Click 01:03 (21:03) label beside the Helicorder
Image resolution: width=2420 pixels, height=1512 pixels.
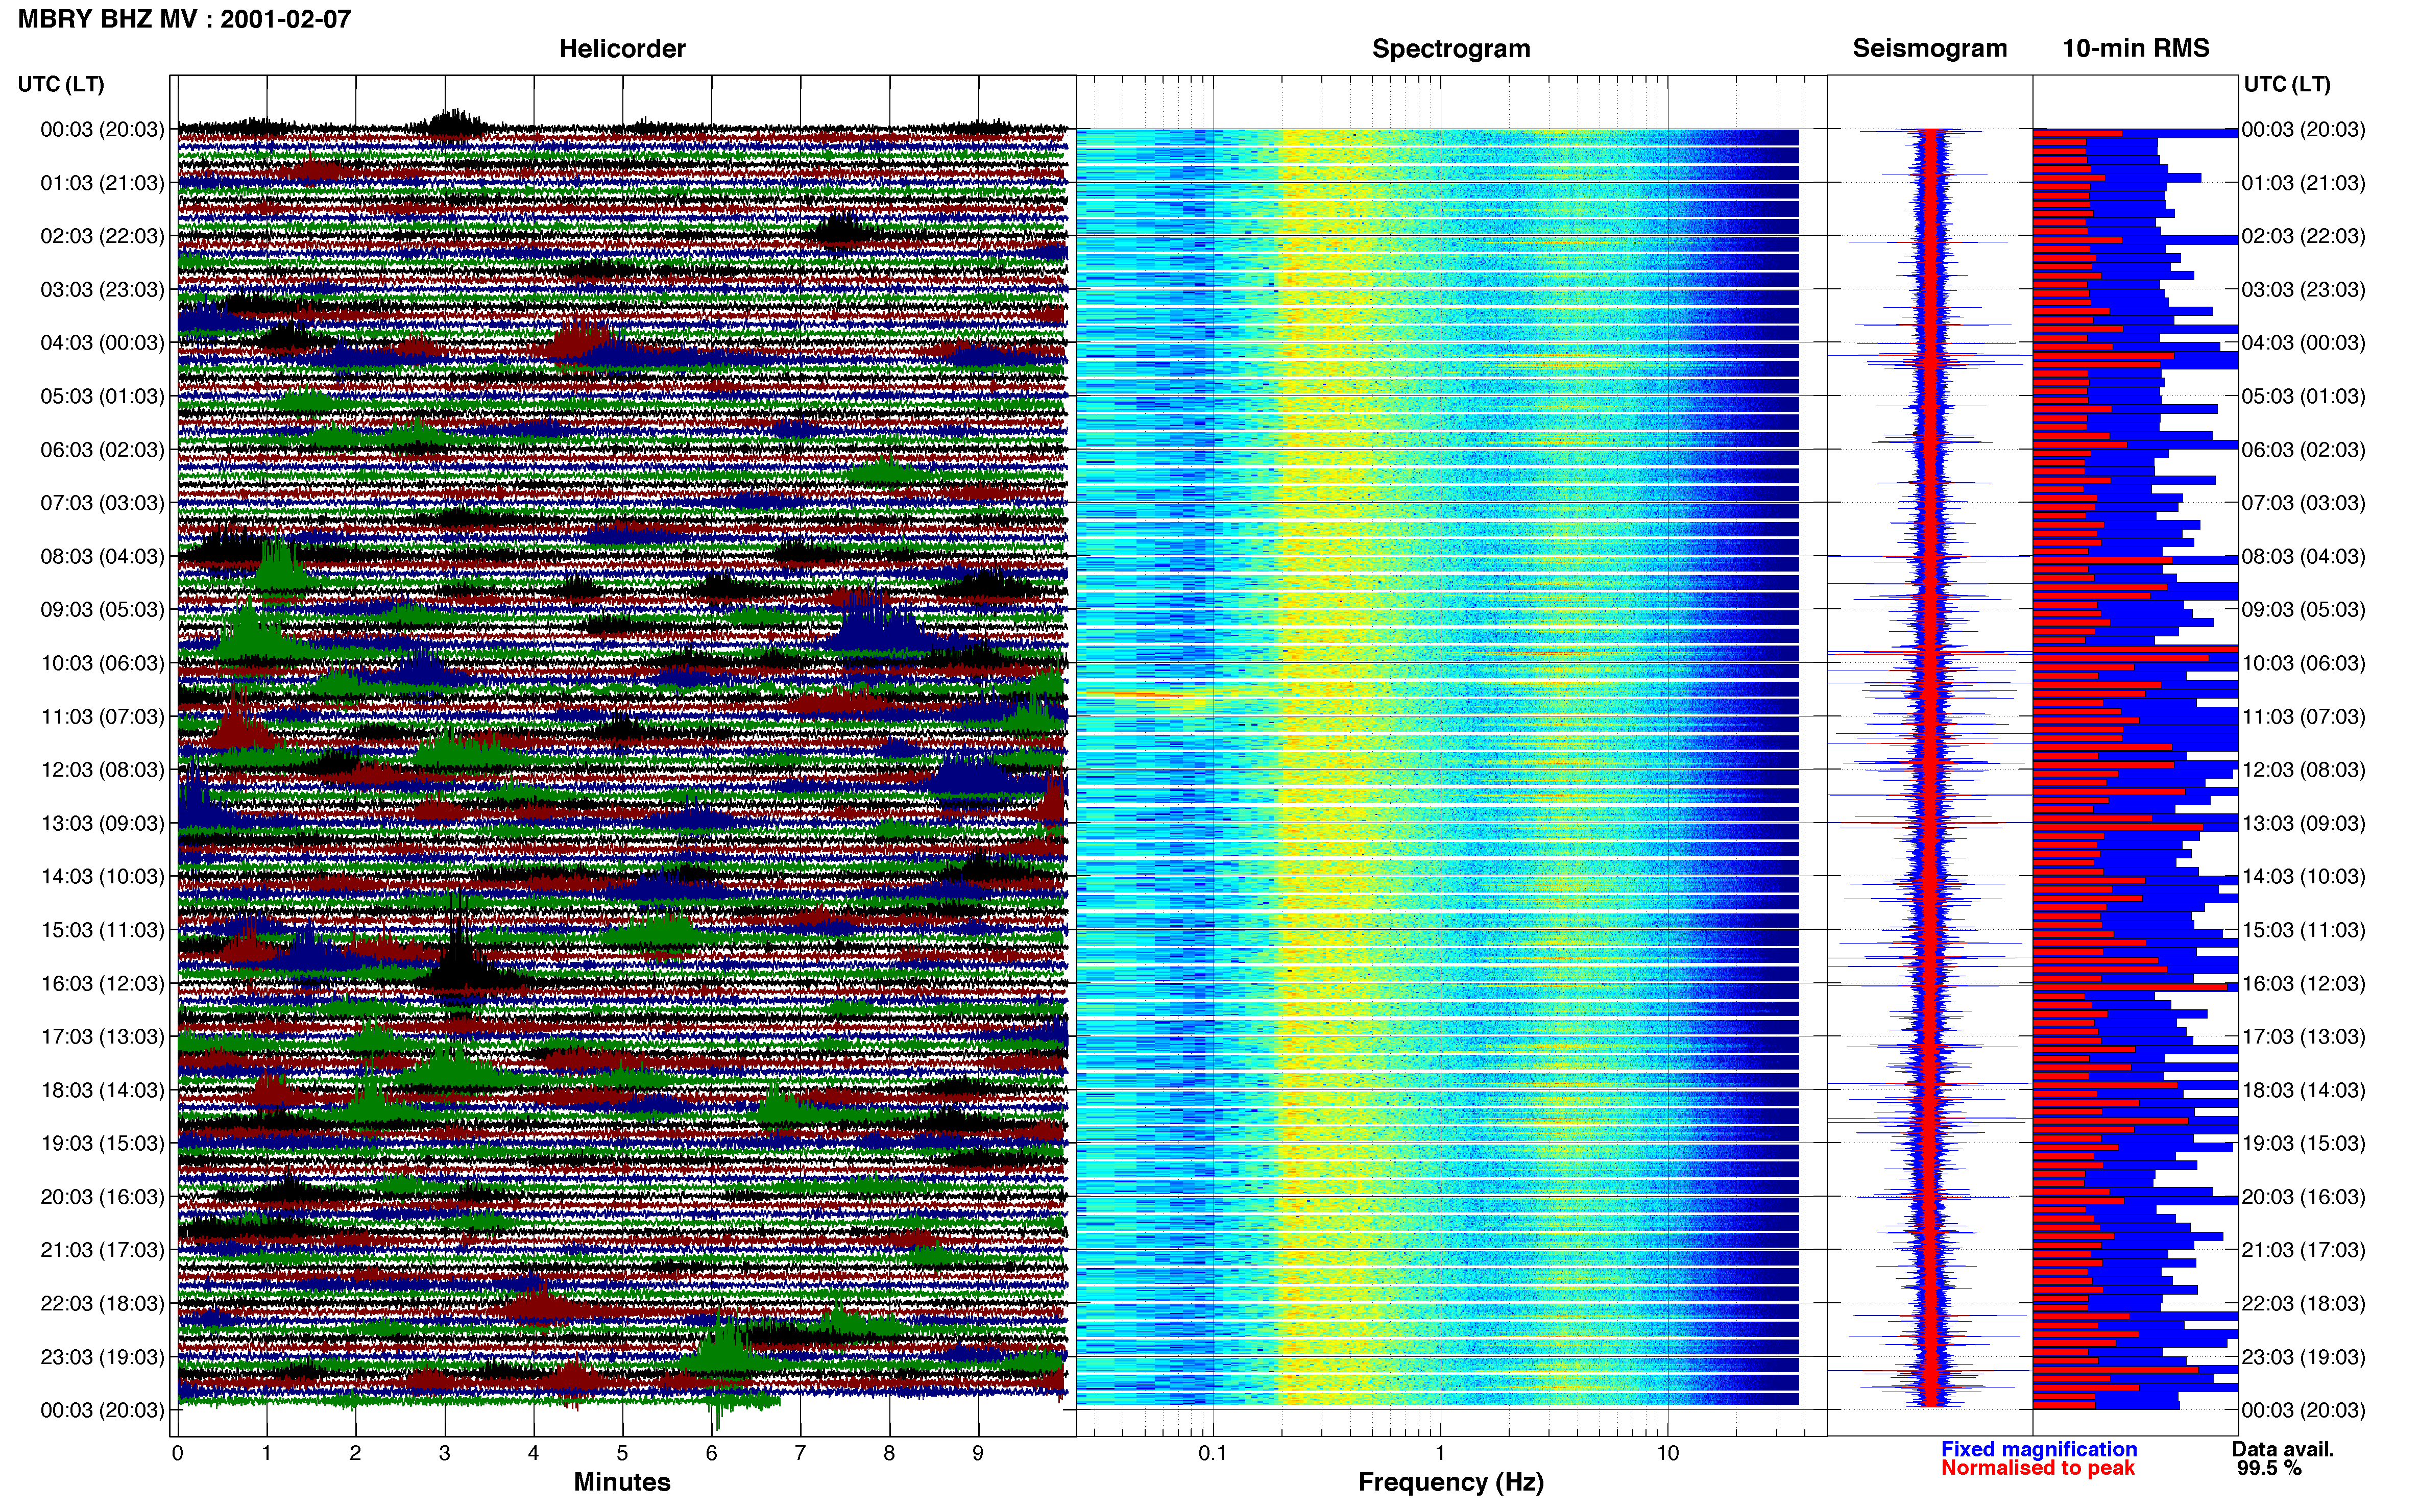click(x=102, y=183)
